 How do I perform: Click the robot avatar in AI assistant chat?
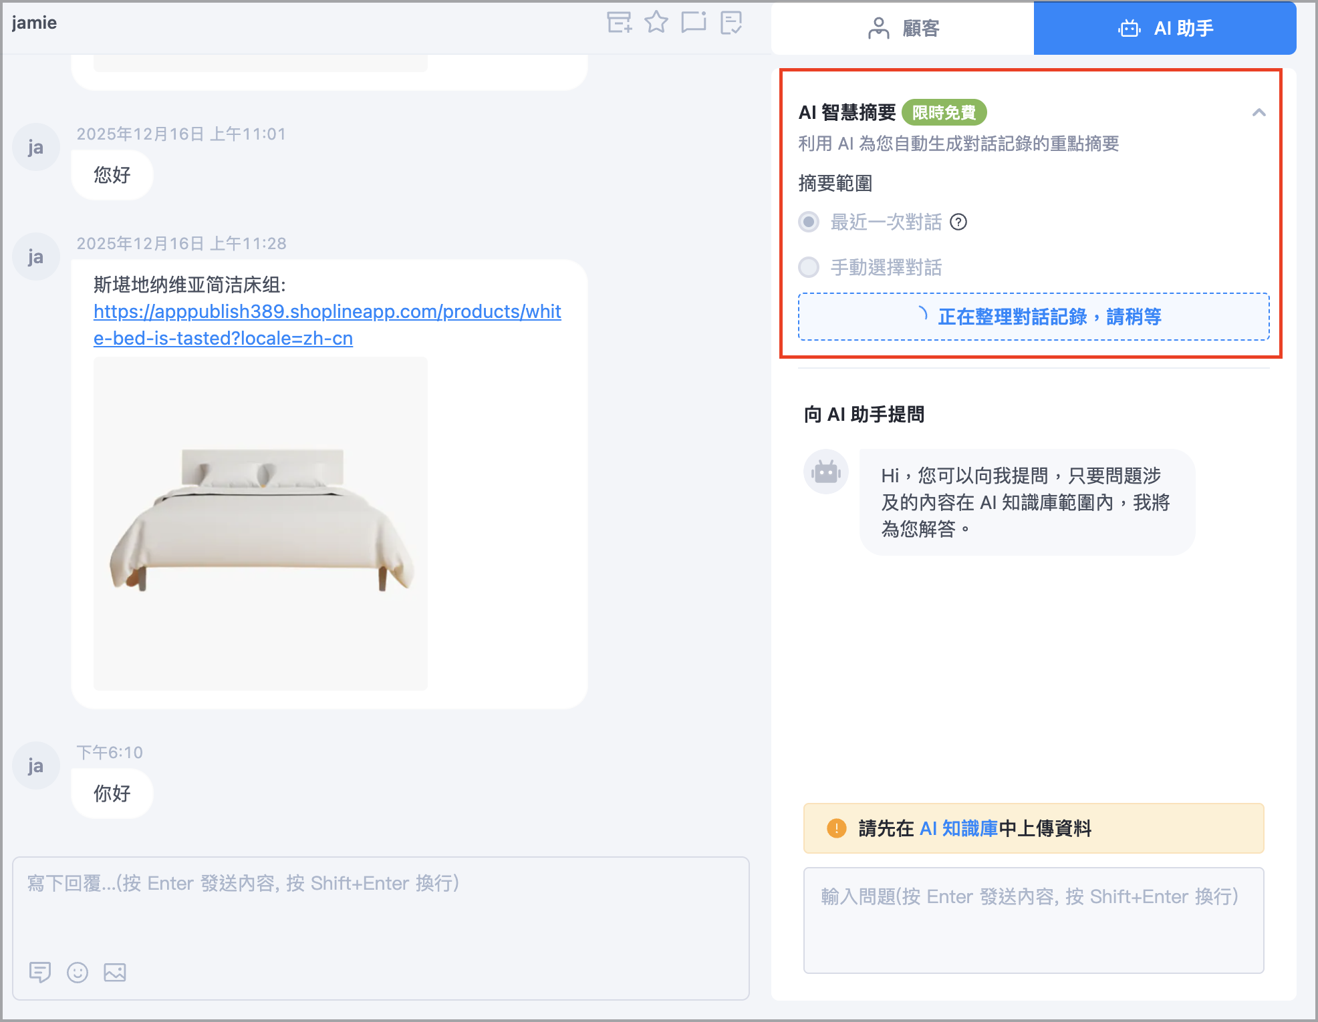pyautogui.click(x=826, y=472)
